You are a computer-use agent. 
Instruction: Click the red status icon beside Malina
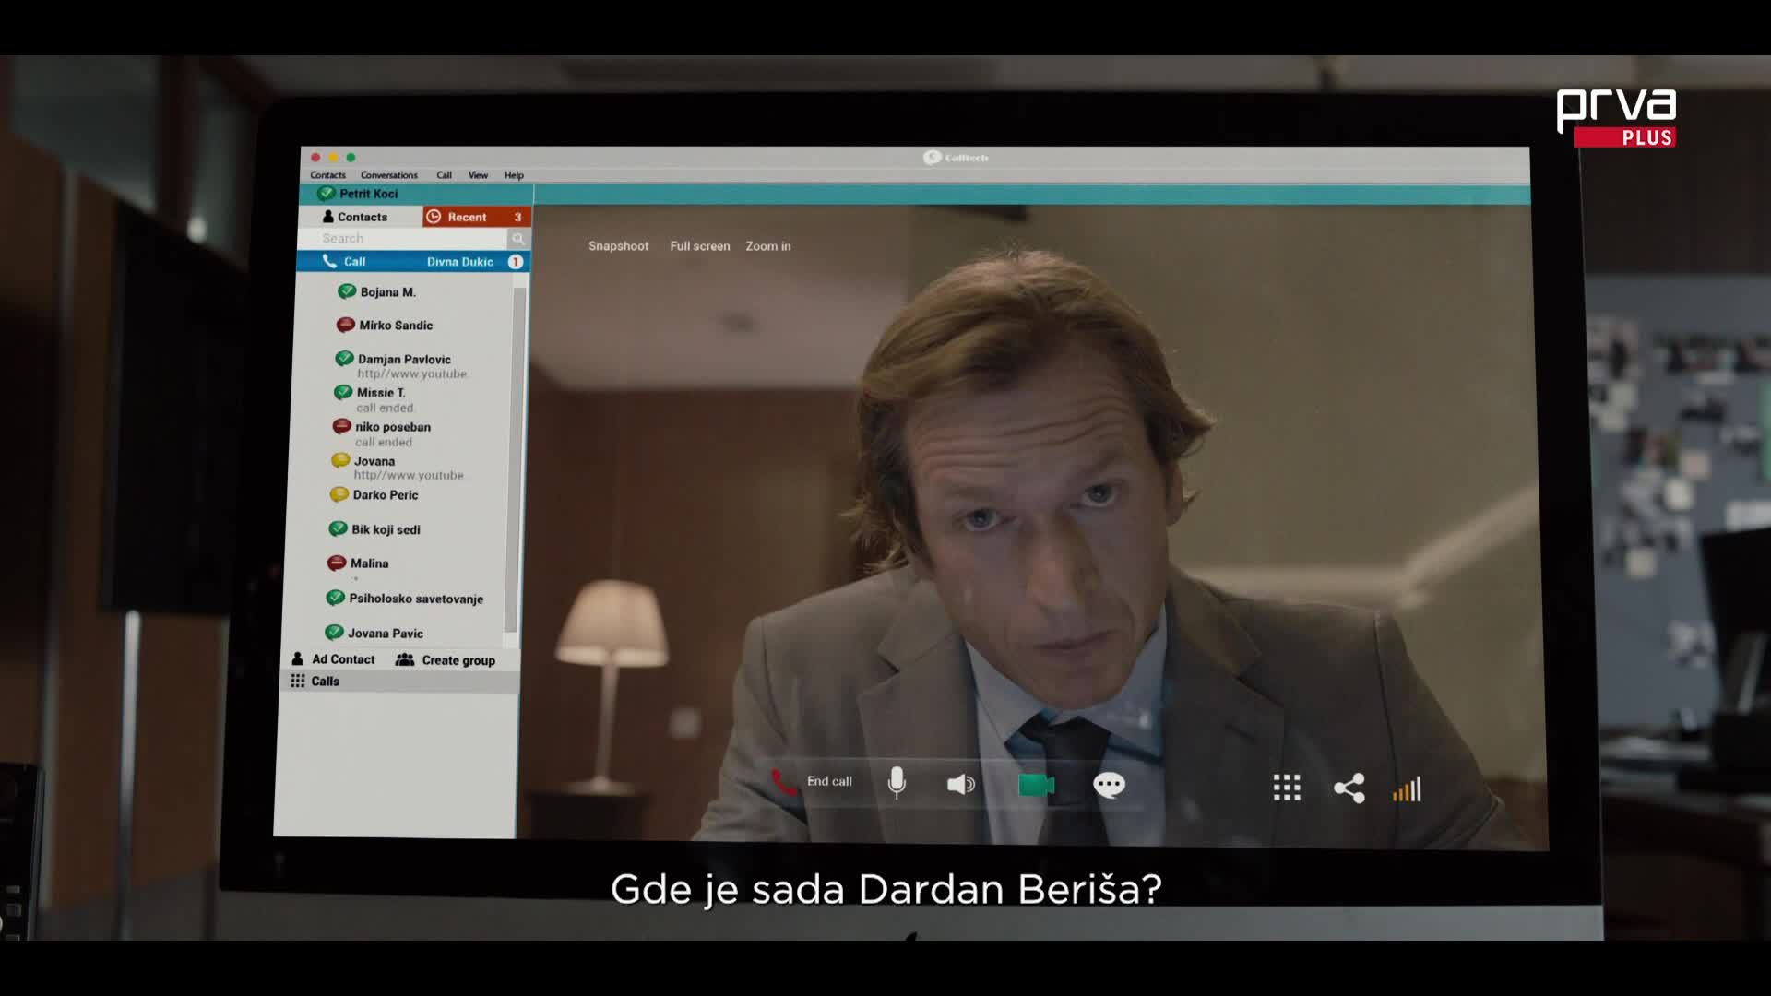click(337, 563)
